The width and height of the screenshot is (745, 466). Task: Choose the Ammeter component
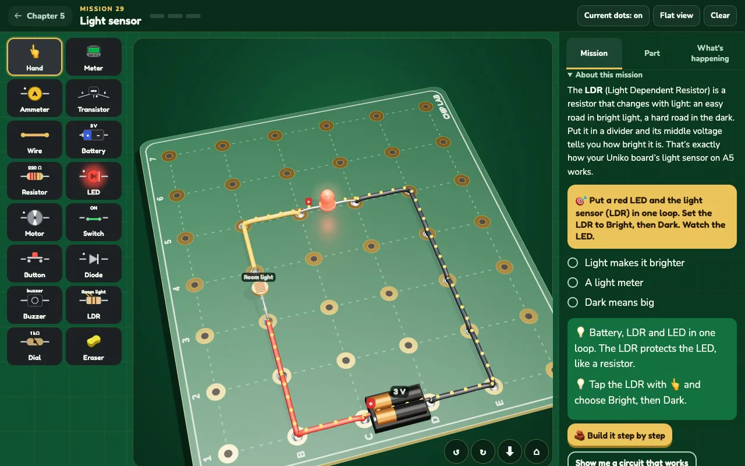click(34, 98)
